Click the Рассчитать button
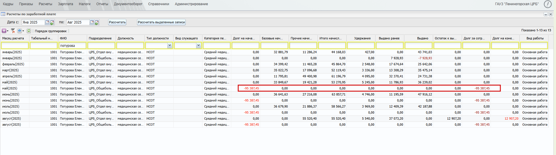This screenshot has height=155, width=556. click(117, 22)
